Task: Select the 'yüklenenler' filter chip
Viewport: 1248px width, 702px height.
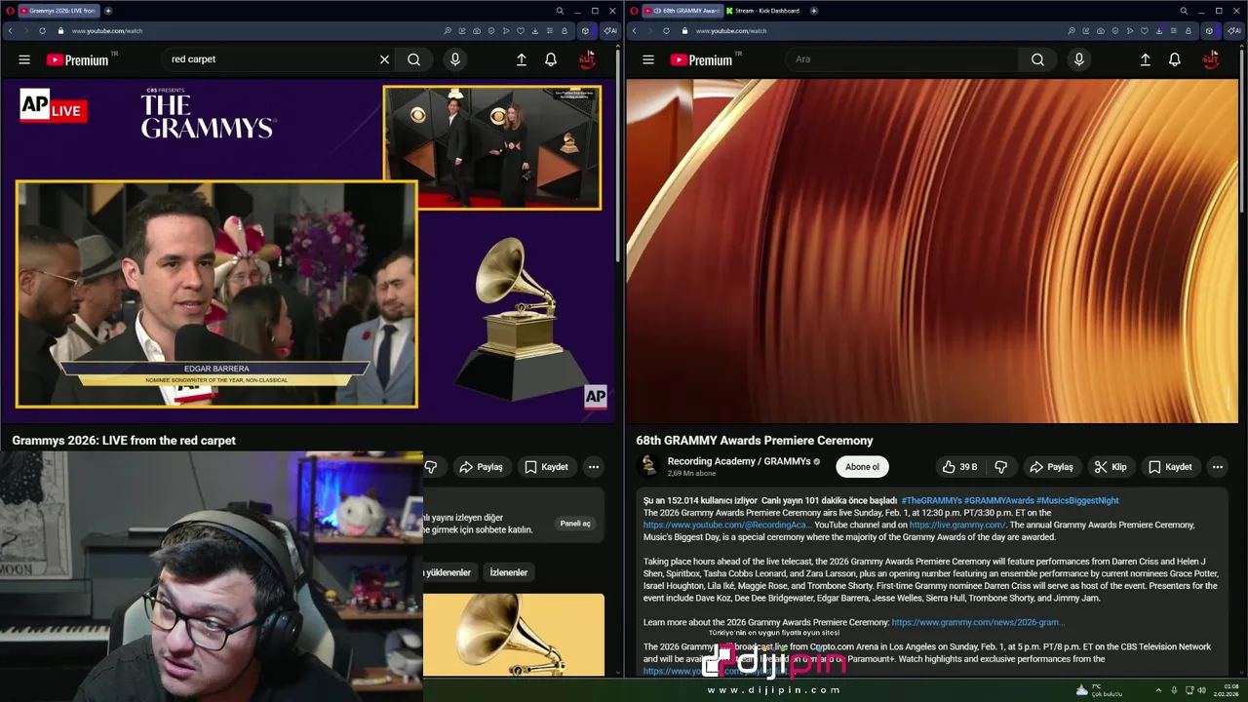Action: tap(448, 572)
